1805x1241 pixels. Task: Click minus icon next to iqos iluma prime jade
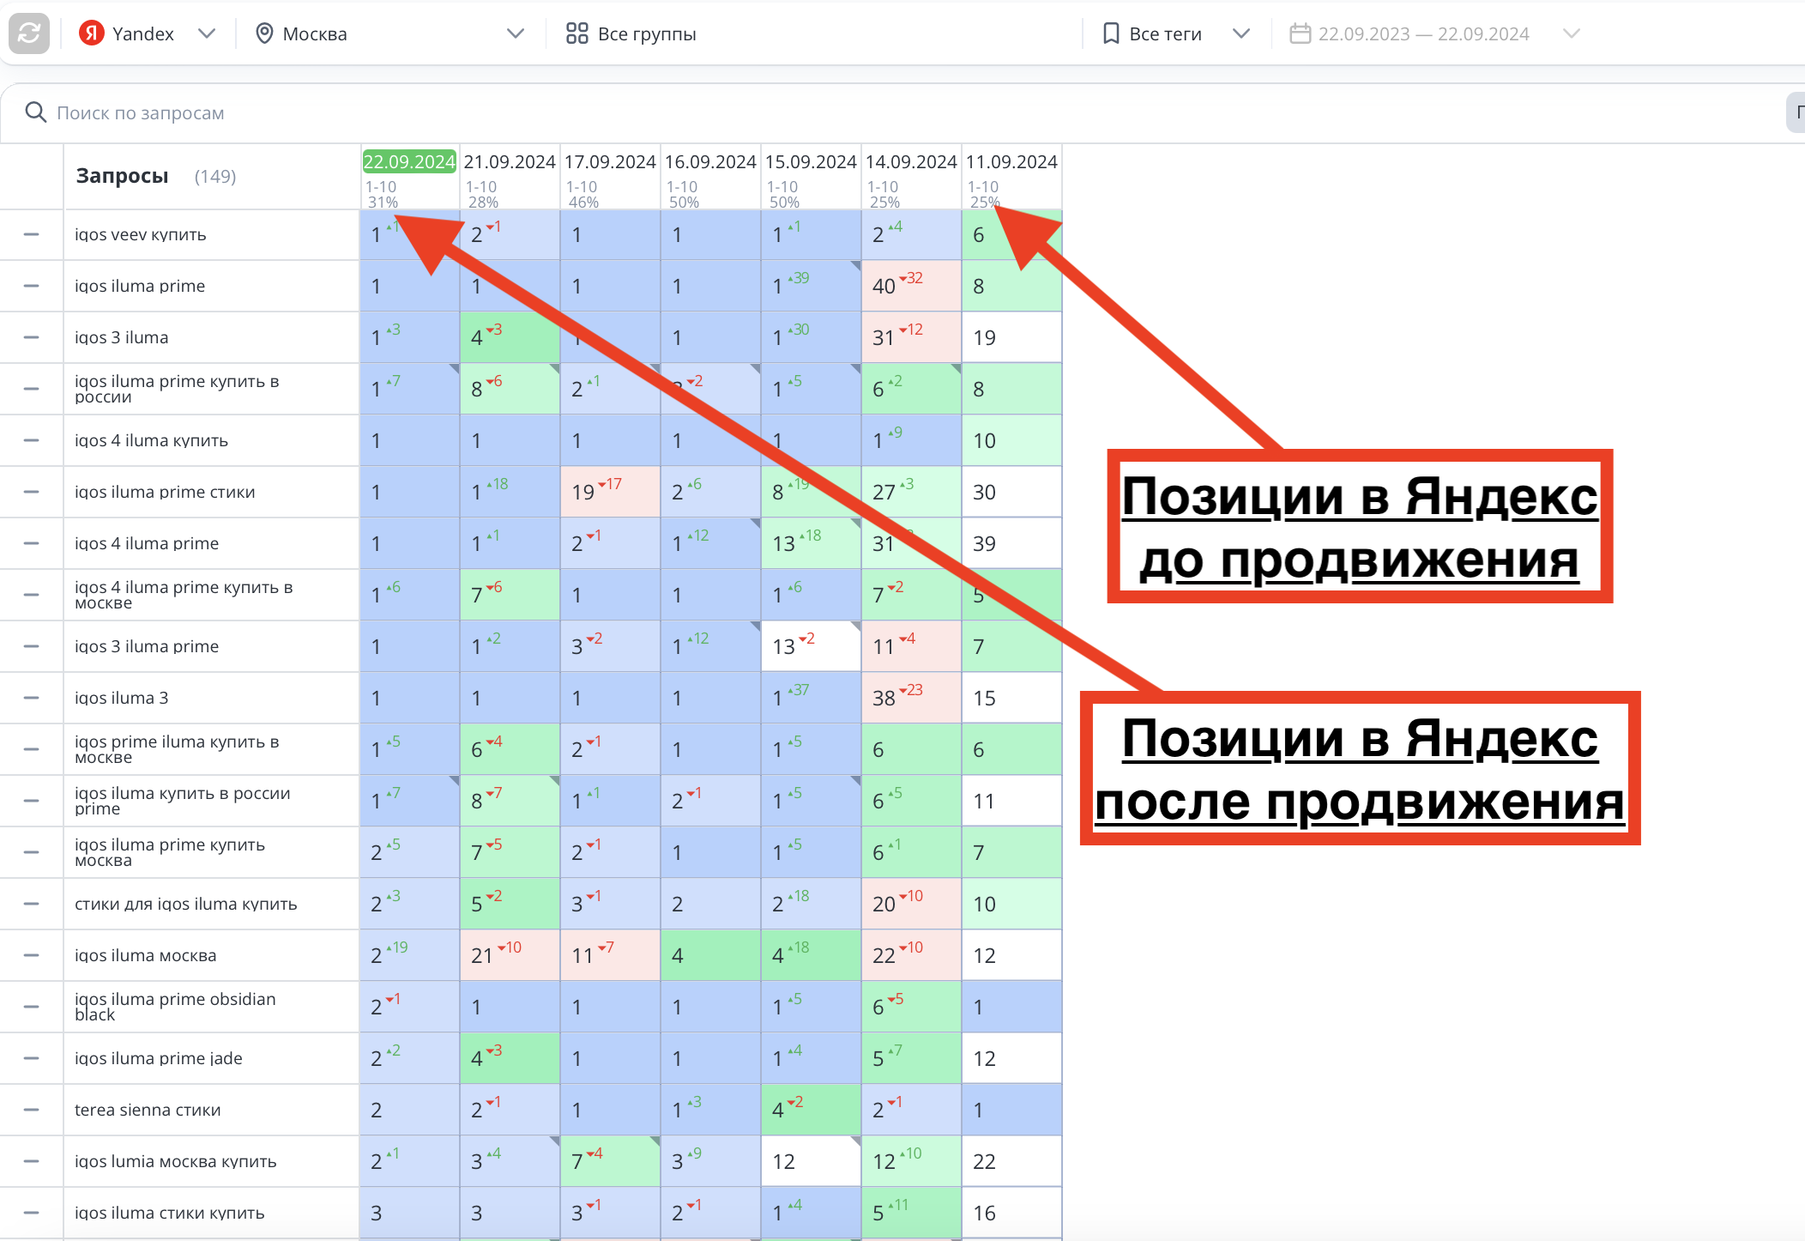click(x=31, y=1058)
